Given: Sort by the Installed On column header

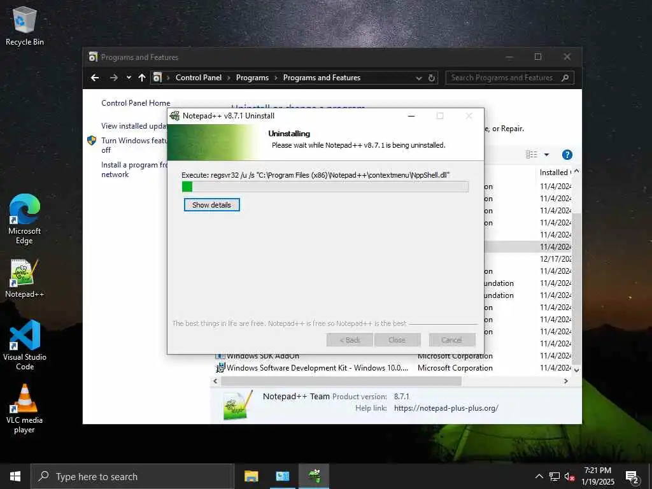Looking at the screenshot, I should (x=555, y=173).
